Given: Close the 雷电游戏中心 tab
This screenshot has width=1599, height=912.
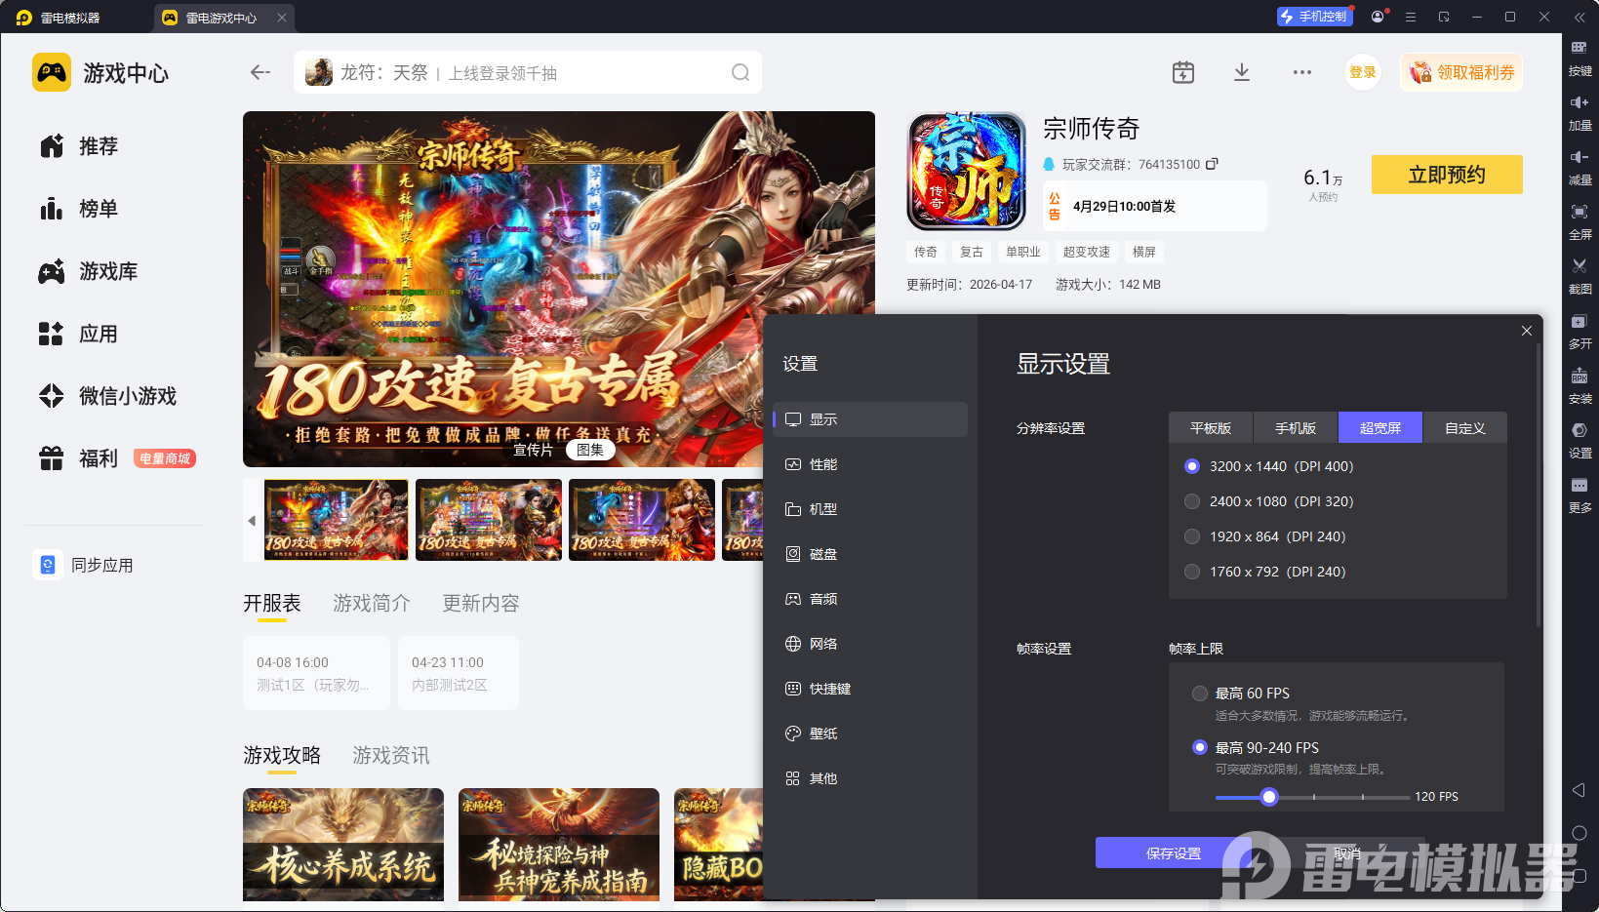Looking at the screenshot, I should [x=282, y=18].
